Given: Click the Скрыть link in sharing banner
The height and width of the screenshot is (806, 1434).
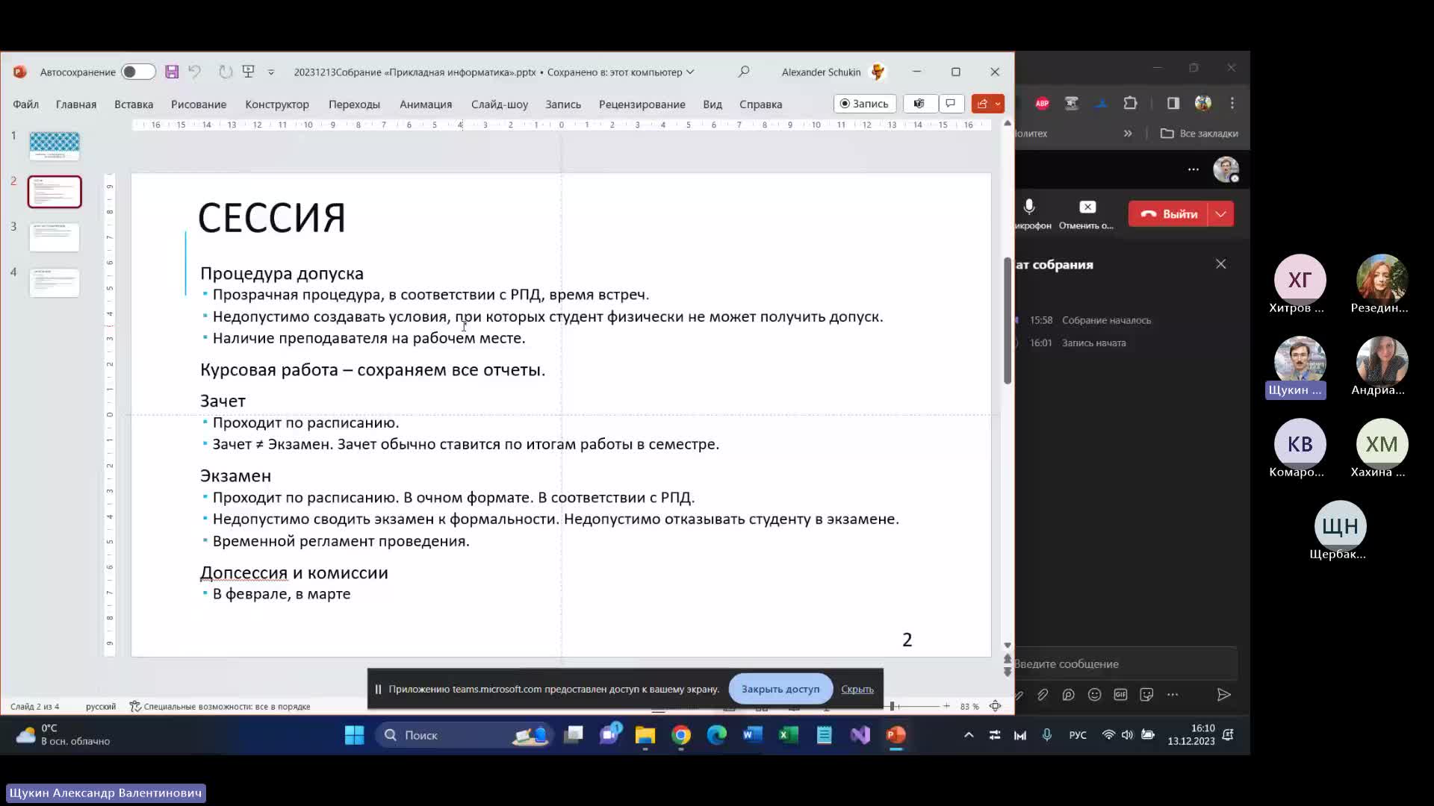Looking at the screenshot, I should [857, 689].
